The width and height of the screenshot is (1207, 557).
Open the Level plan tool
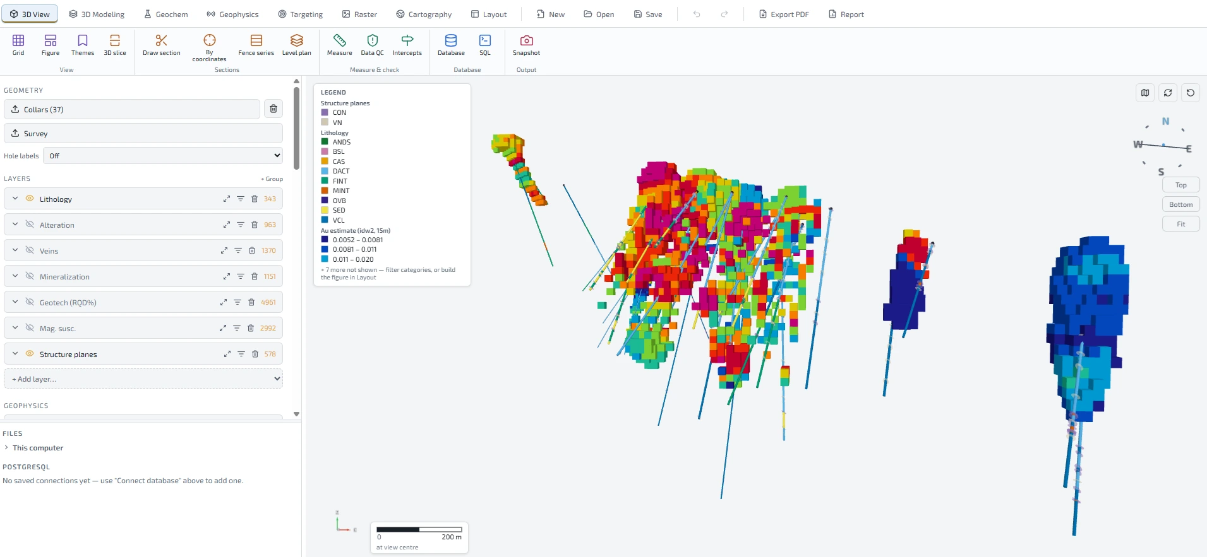coord(296,45)
